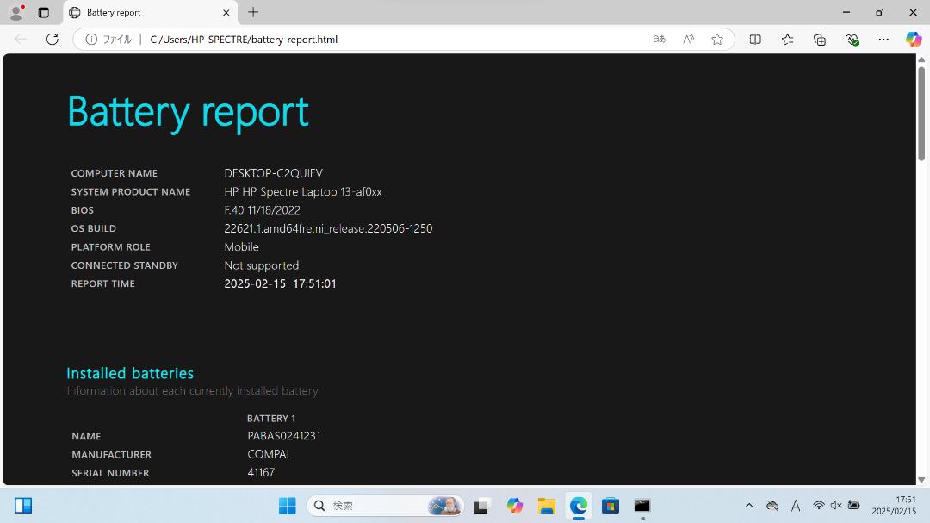930x523 pixels.
Task: Open Task View on taskbar
Action: [x=481, y=505]
